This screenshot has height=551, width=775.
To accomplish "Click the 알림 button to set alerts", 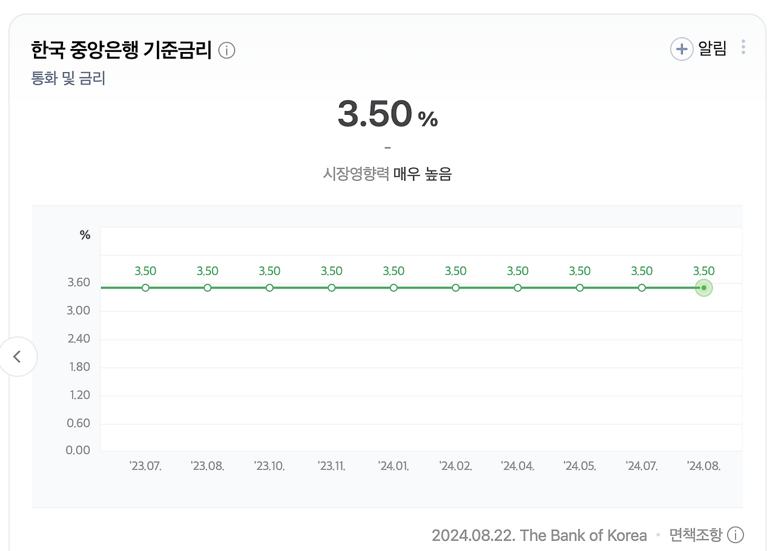I will point(712,48).
